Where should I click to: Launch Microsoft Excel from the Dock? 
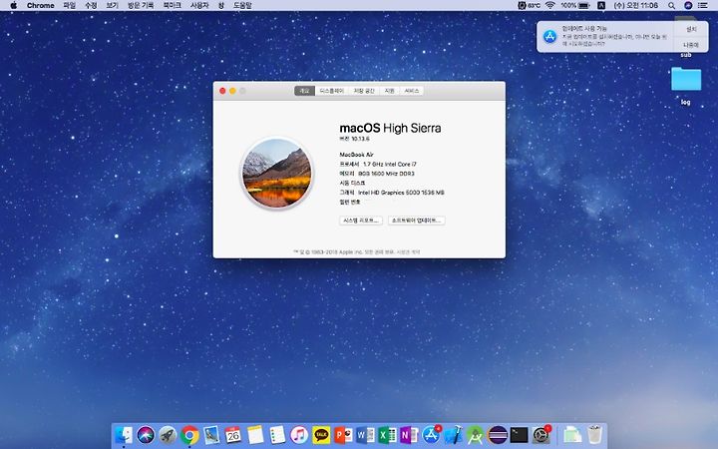click(387, 435)
